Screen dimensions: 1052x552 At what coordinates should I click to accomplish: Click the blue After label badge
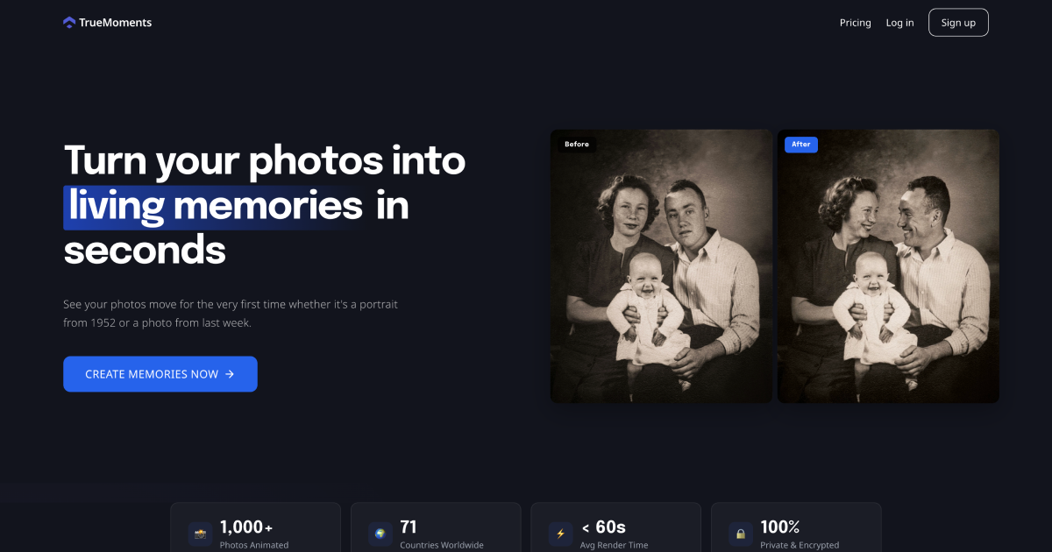tap(801, 145)
